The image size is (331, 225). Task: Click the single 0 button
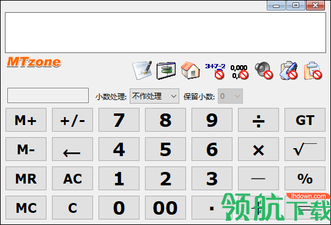(119, 208)
